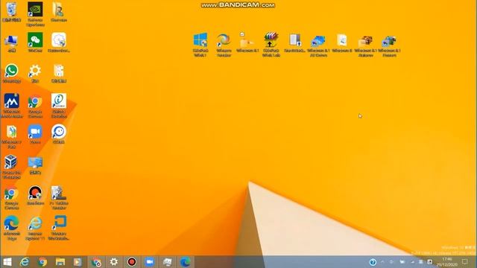The height and width of the screenshot is (268, 477).
Task: Select the Recycle Bin desktop icon
Action: (x=12, y=10)
